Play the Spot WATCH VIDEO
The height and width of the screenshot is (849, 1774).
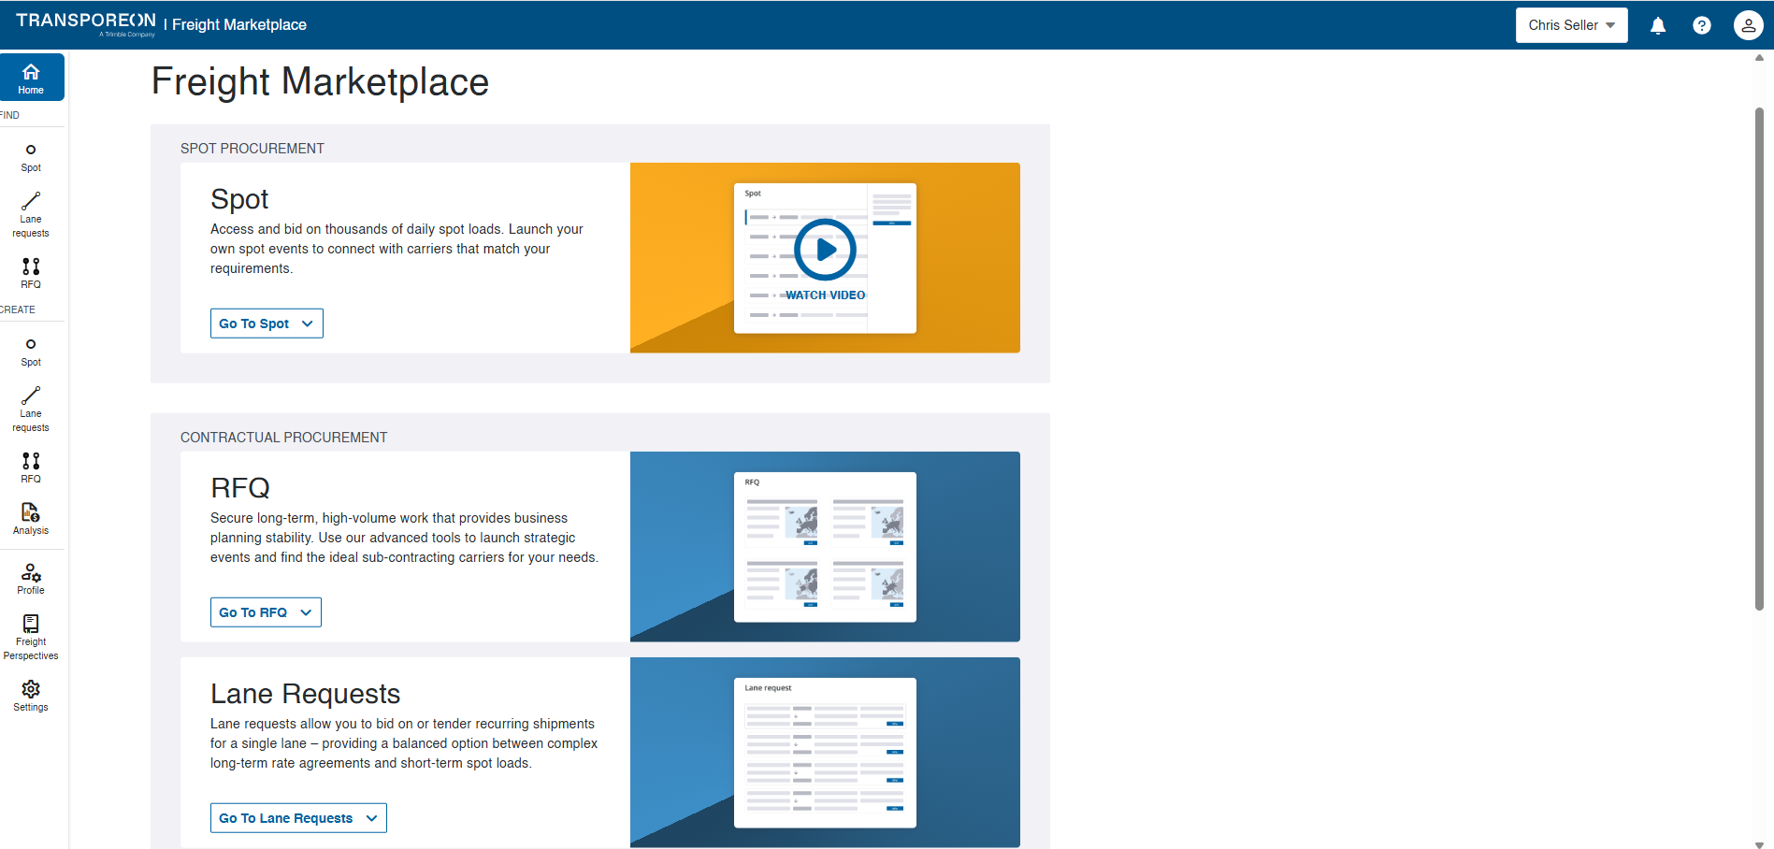pyautogui.click(x=824, y=250)
